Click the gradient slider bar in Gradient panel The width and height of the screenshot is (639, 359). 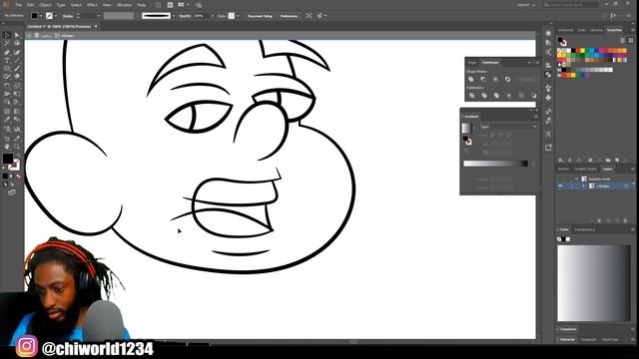(495, 164)
